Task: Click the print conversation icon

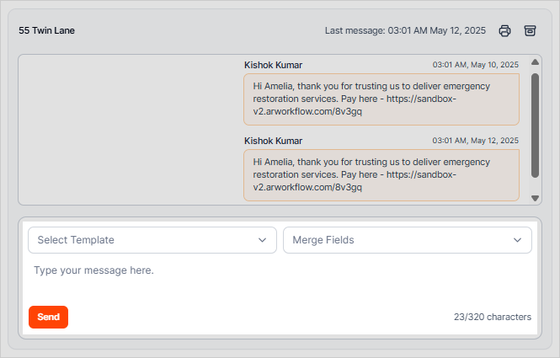Action: 504,30
